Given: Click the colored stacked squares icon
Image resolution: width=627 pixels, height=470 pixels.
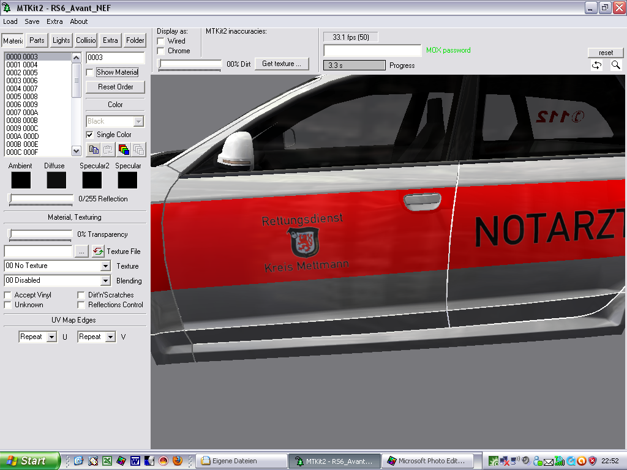Looking at the screenshot, I should (x=124, y=149).
